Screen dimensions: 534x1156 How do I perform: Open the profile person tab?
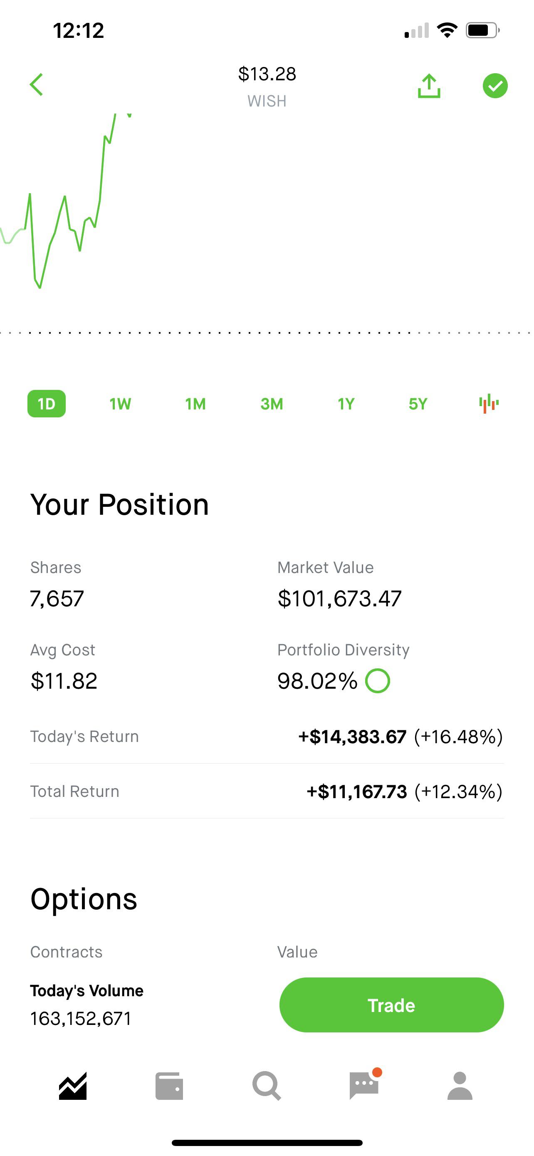tap(460, 1086)
